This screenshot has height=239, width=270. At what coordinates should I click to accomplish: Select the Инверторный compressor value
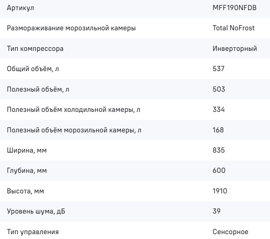click(x=235, y=48)
